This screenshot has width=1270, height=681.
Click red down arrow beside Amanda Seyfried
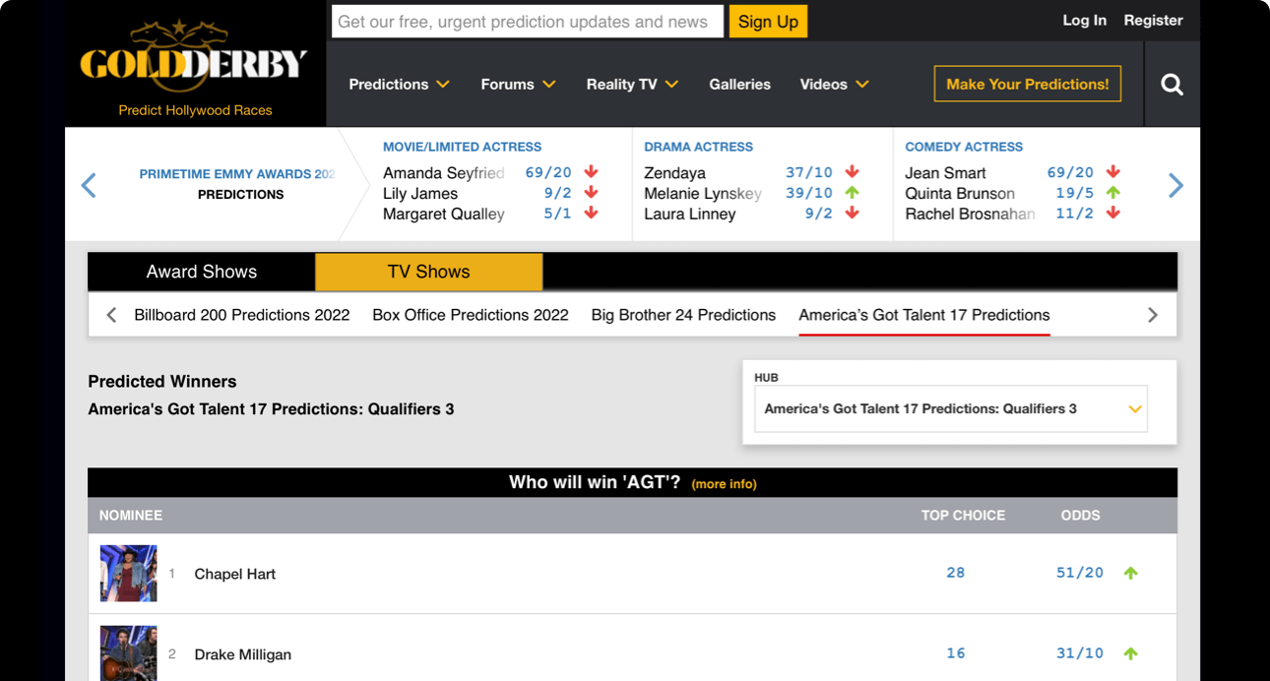pos(592,172)
